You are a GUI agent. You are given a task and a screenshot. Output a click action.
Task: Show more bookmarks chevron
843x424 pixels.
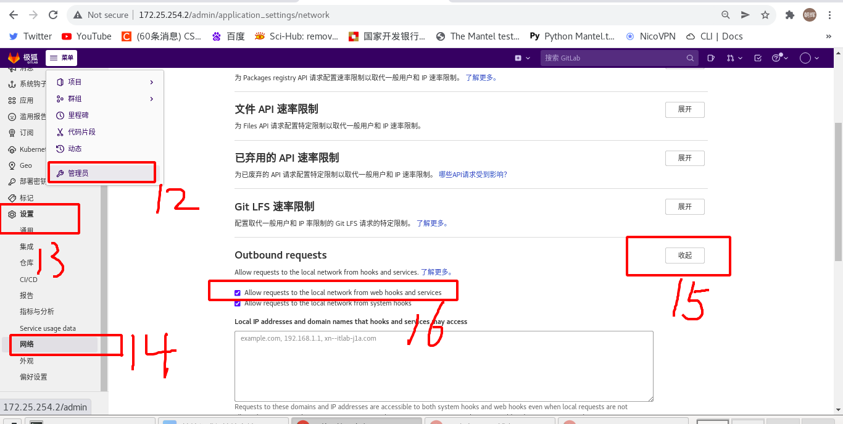click(829, 36)
